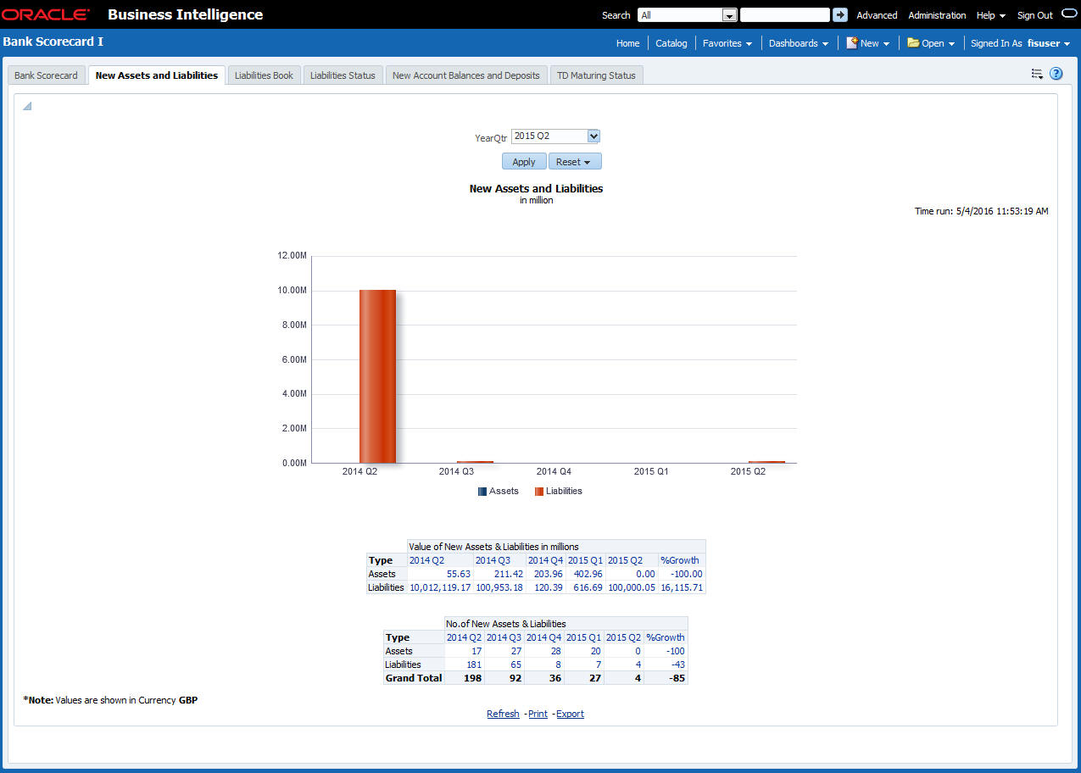
Task: Open the Advanced search link
Action: coord(877,15)
